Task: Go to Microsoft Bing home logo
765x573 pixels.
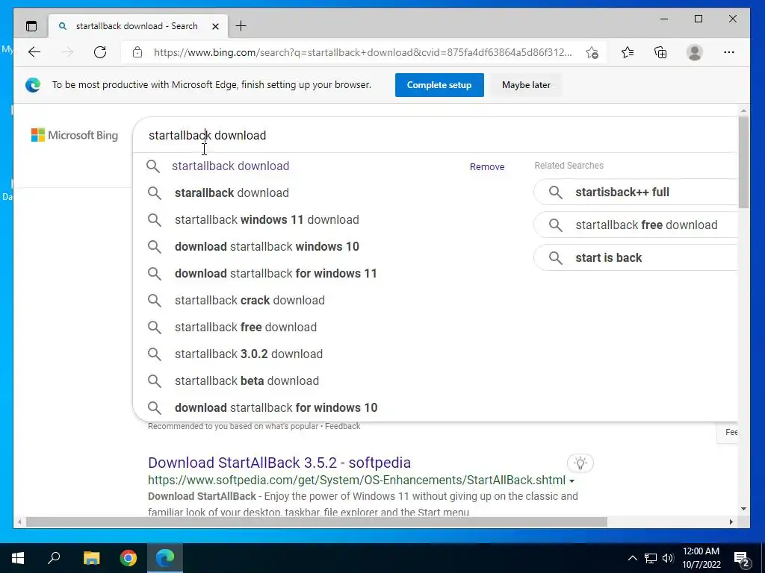Action: click(75, 135)
